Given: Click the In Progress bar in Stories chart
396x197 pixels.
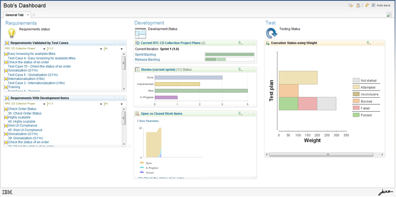Looking at the screenshot, I should [166, 97].
